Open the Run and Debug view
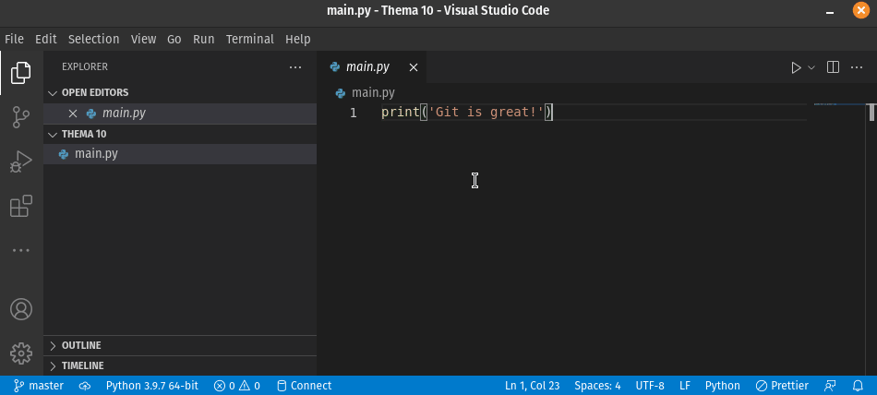This screenshot has height=395, width=877. point(20,162)
